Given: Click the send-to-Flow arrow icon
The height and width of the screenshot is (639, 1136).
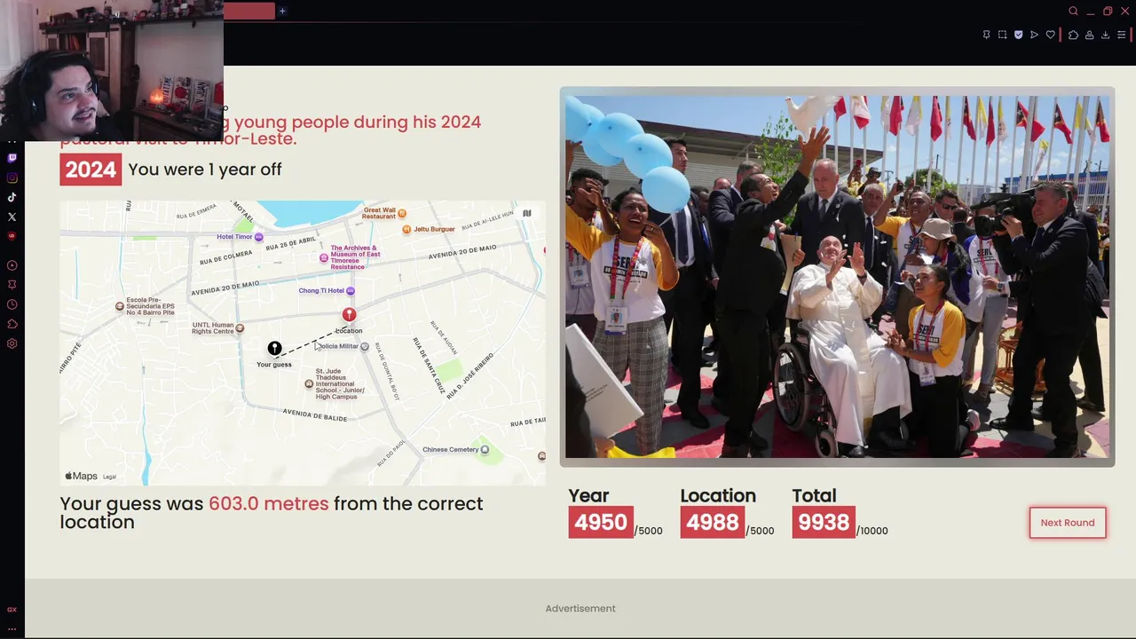Looking at the screenshot, I should click(1034, 35).
